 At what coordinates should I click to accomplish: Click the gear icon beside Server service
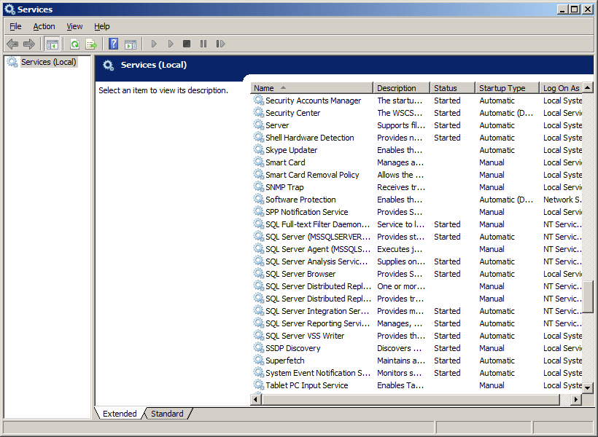pos(259,125)
